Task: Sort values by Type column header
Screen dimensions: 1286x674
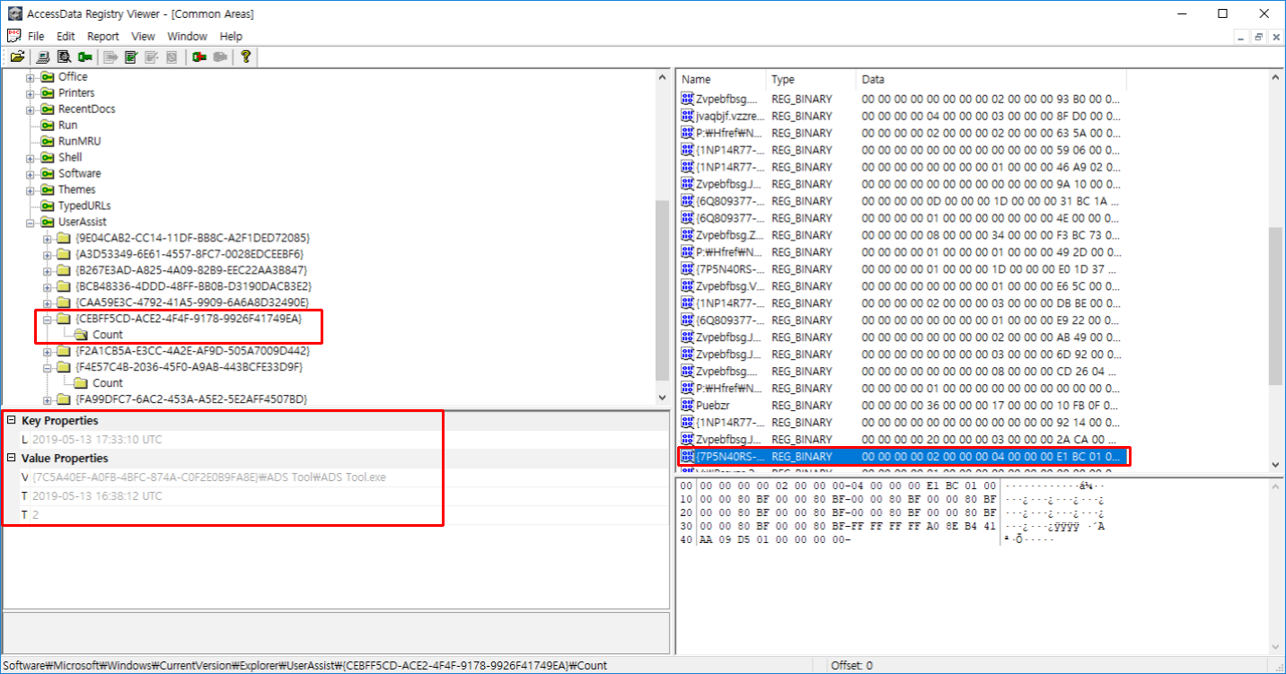Action: [810, 80]
